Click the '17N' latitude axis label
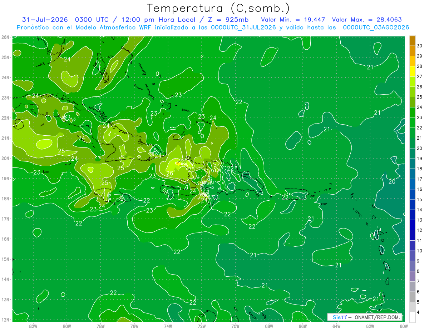Image resolution: width=429 pixels, height=331 pixels. click(6, 219)
